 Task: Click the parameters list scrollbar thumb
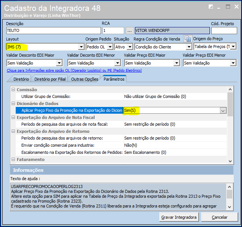click(x=230, y=104)
